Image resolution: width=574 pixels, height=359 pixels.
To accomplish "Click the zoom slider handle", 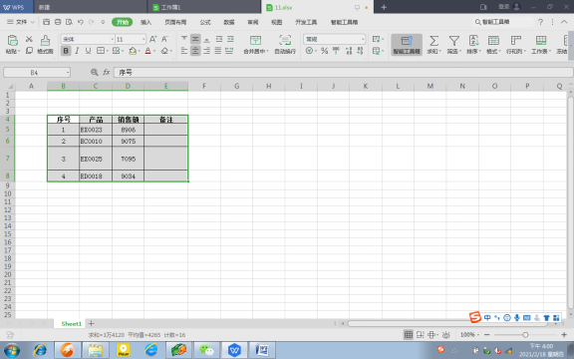I will (525, 335).
